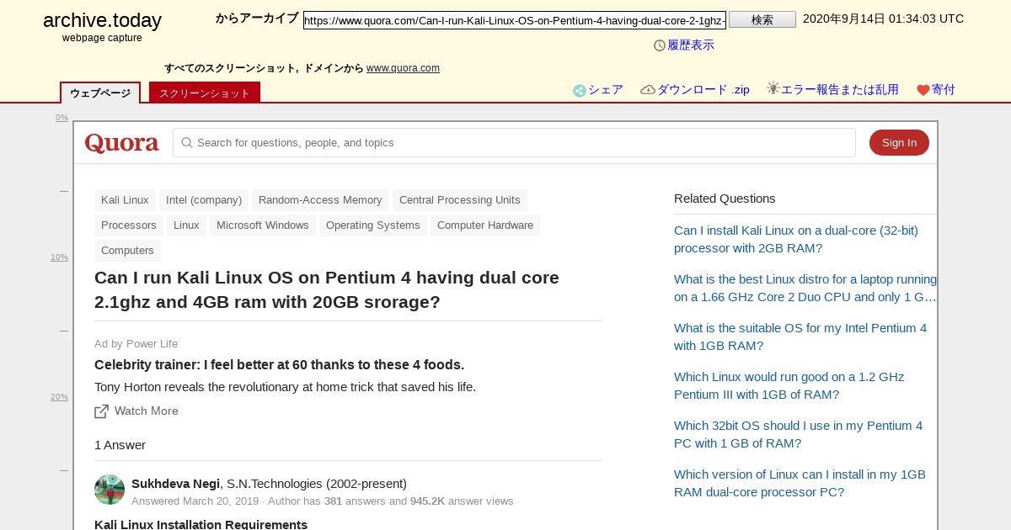Select the Linux topic tag
This screenshot has width=1011, height=530.
pos(186,225)
